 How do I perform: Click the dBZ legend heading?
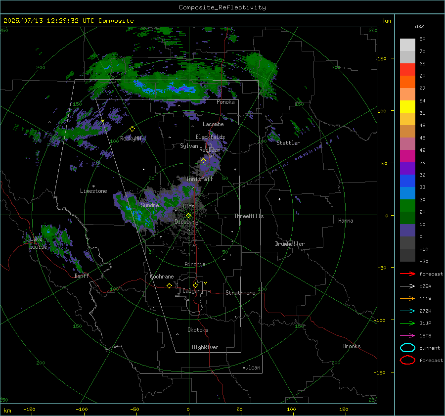tap(419, 26)
